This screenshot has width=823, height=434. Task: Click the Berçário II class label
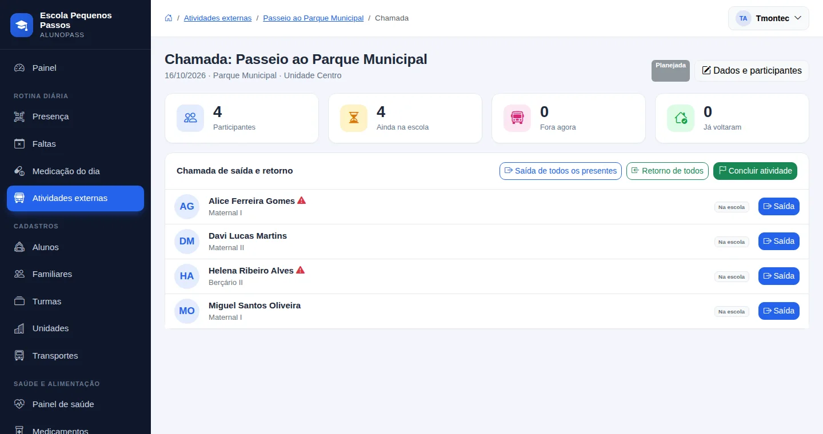pyautogui.click(x=226, y=283)
